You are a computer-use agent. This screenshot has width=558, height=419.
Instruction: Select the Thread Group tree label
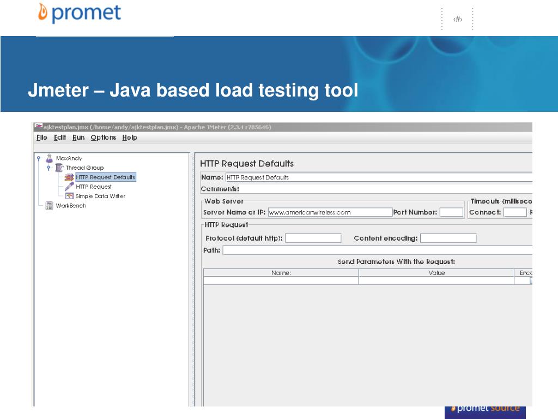click(84, 167)
